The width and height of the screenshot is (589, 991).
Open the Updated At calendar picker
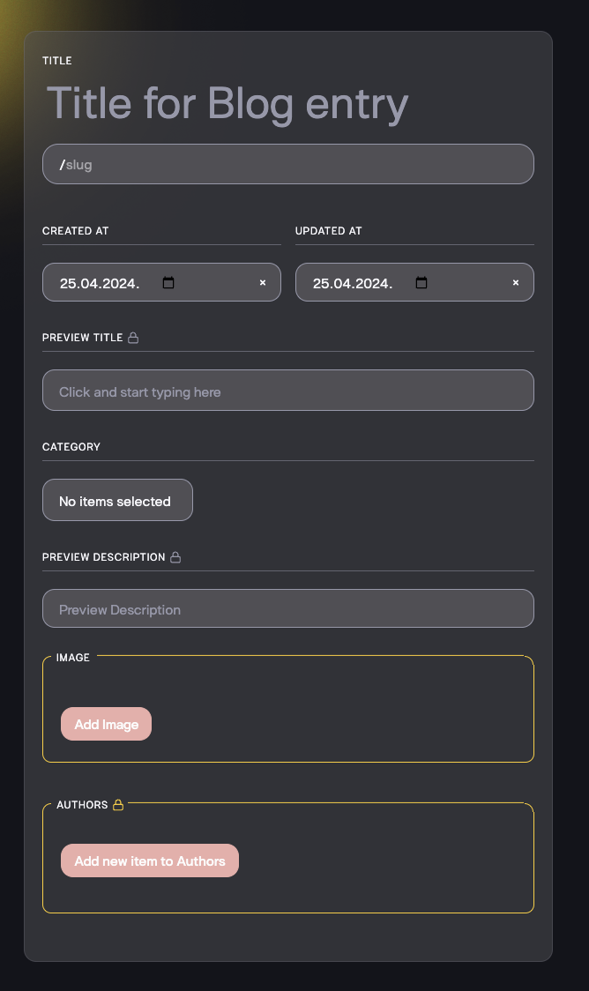pos(421,283)
